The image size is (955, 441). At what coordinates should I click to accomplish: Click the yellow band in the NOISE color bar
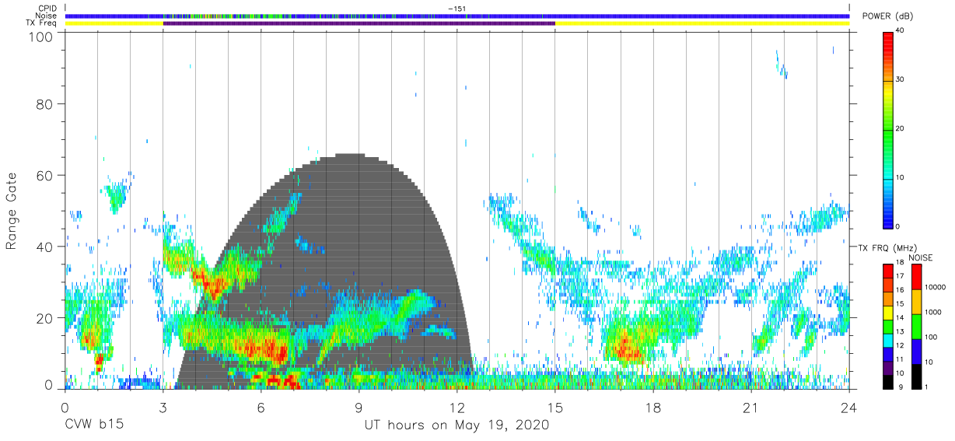click(915, 302)
